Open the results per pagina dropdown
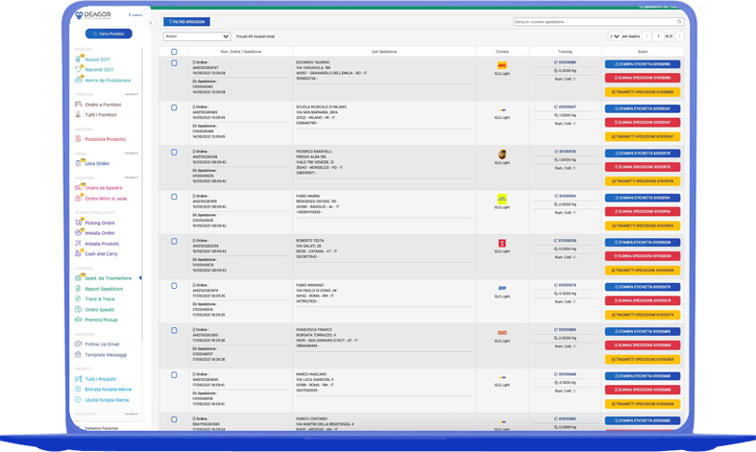 [x=614, y=36]
